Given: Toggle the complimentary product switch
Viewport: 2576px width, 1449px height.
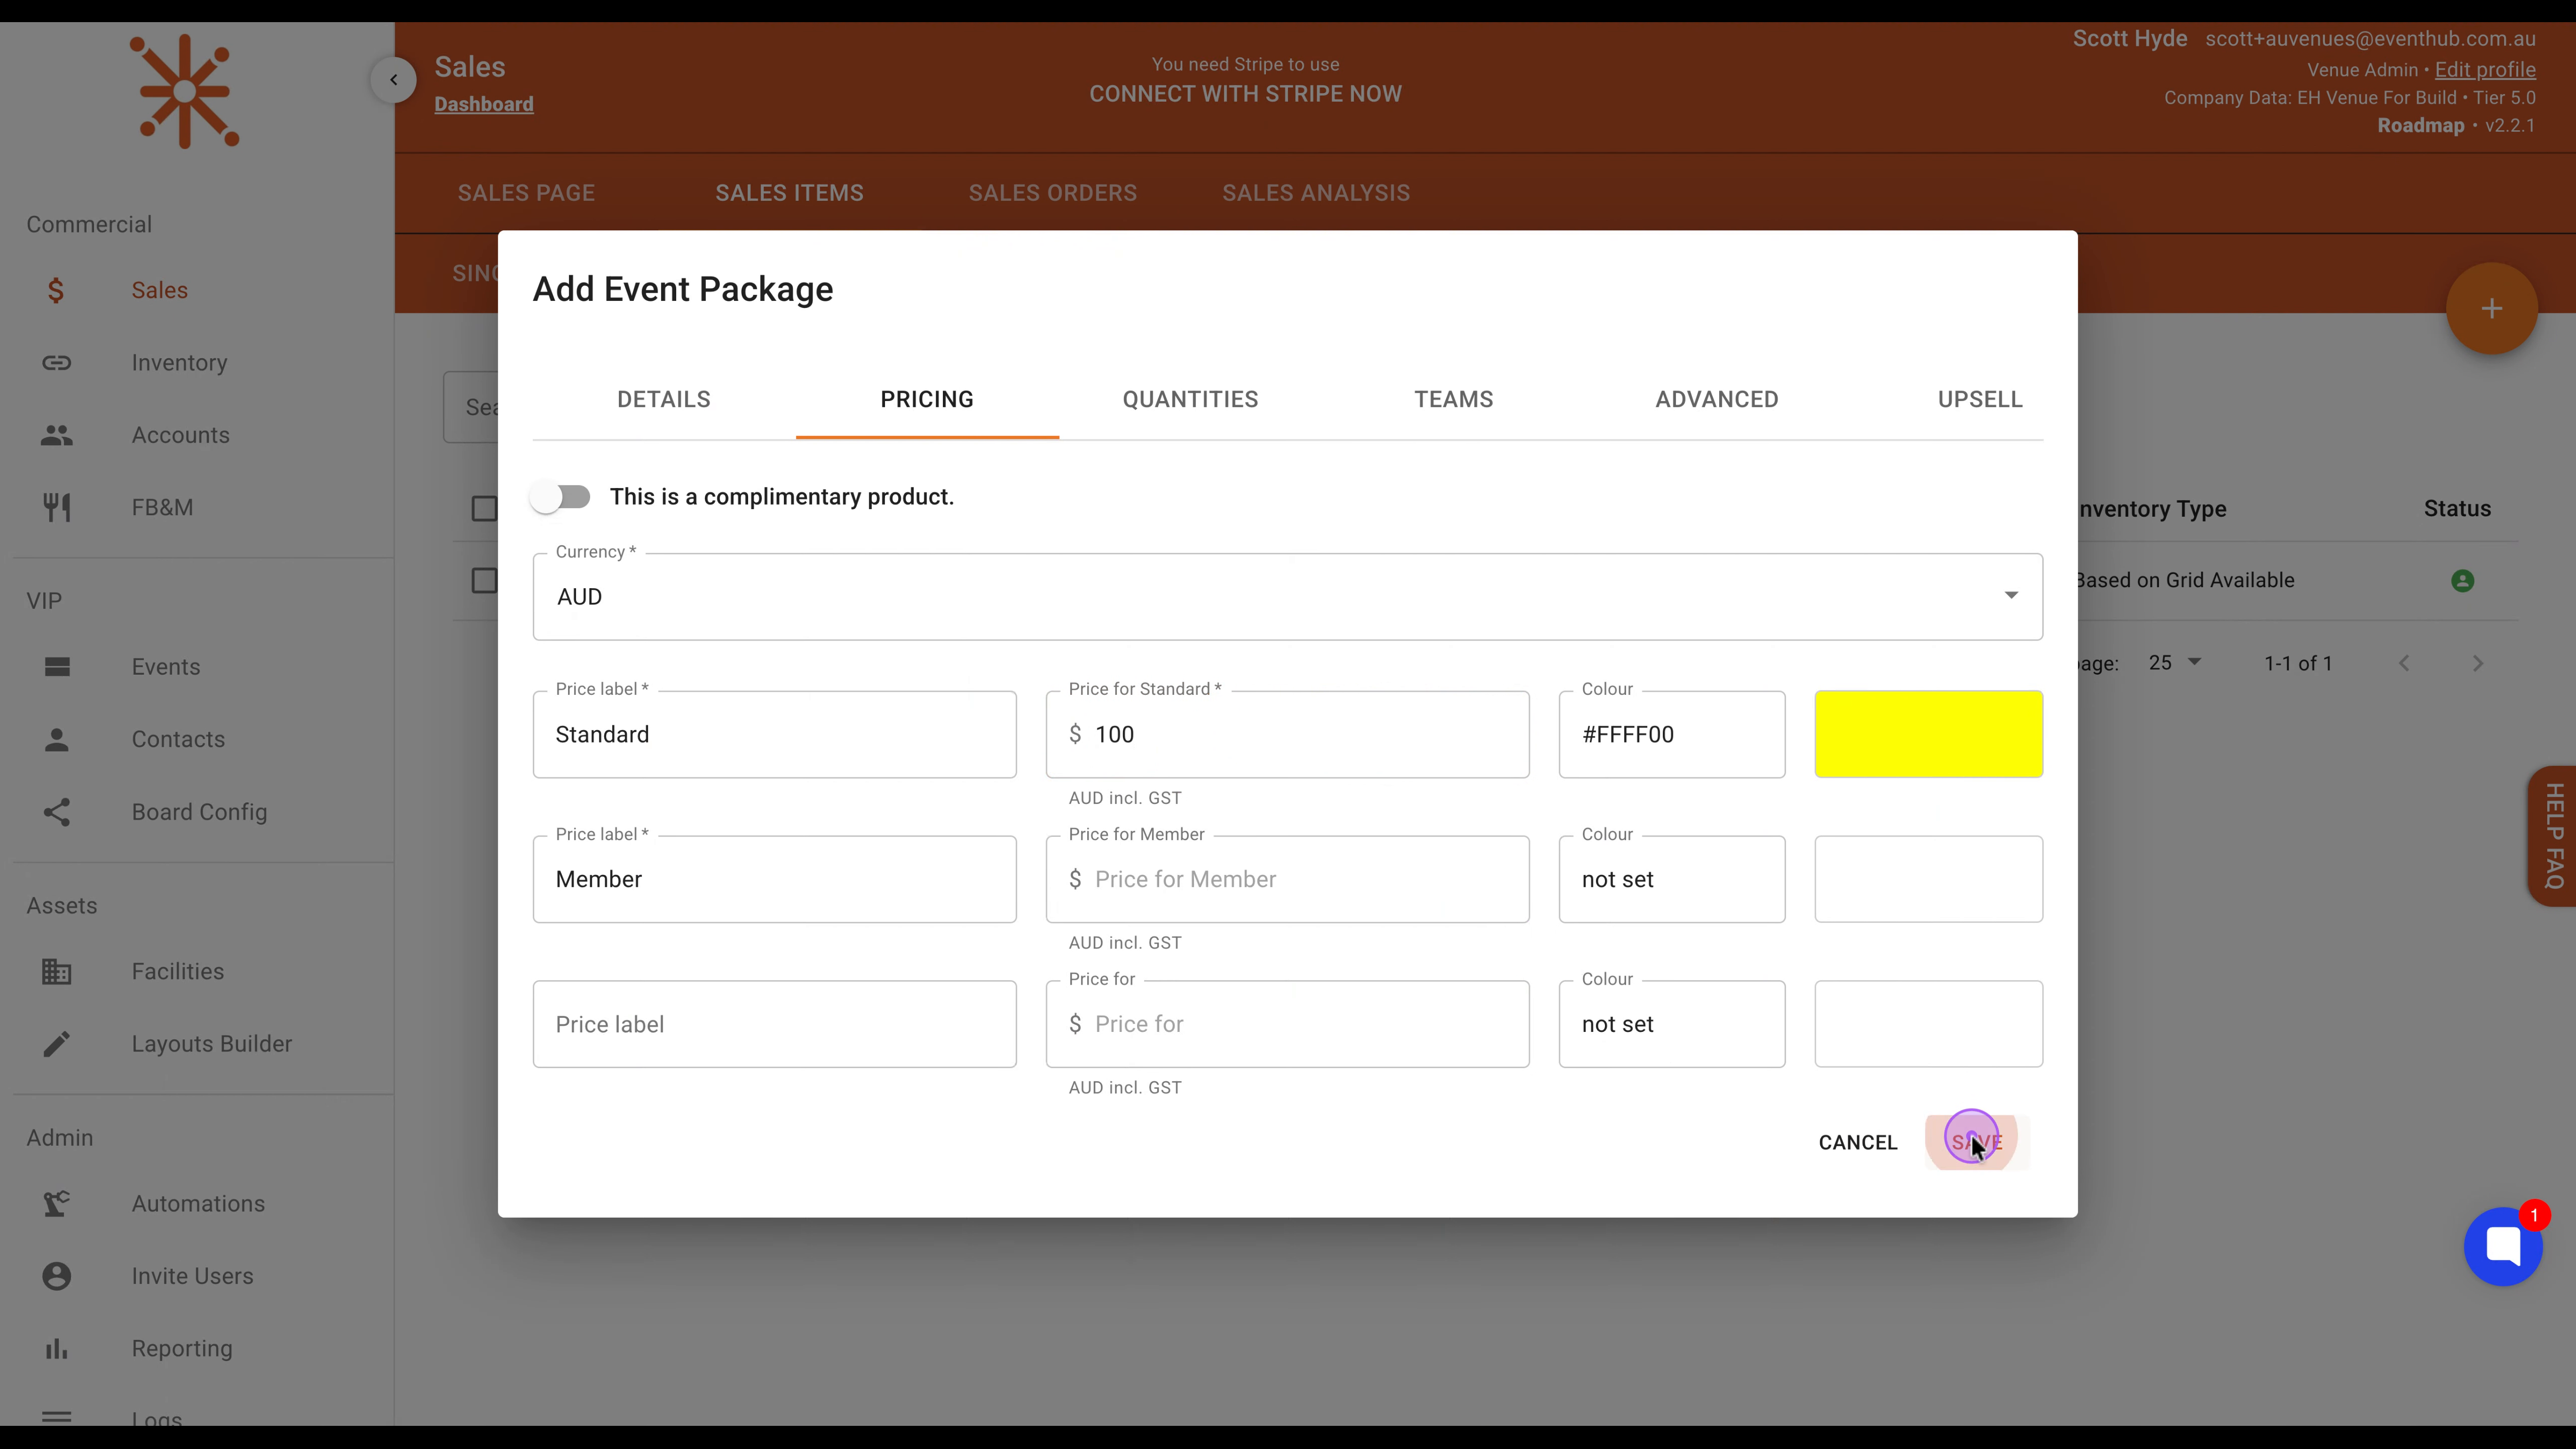Looking at the screenshot, I should [x=561, y=497].
